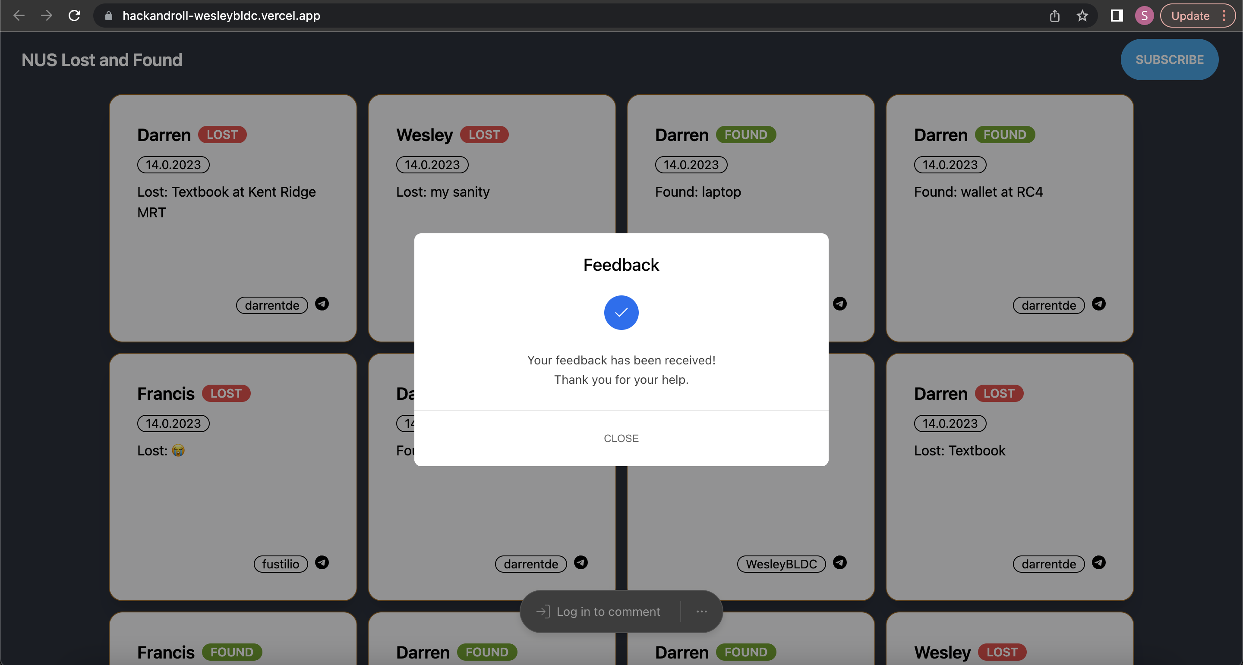Click the LOST badge next to Francis
1243x665 pixels.
(226, 393)
